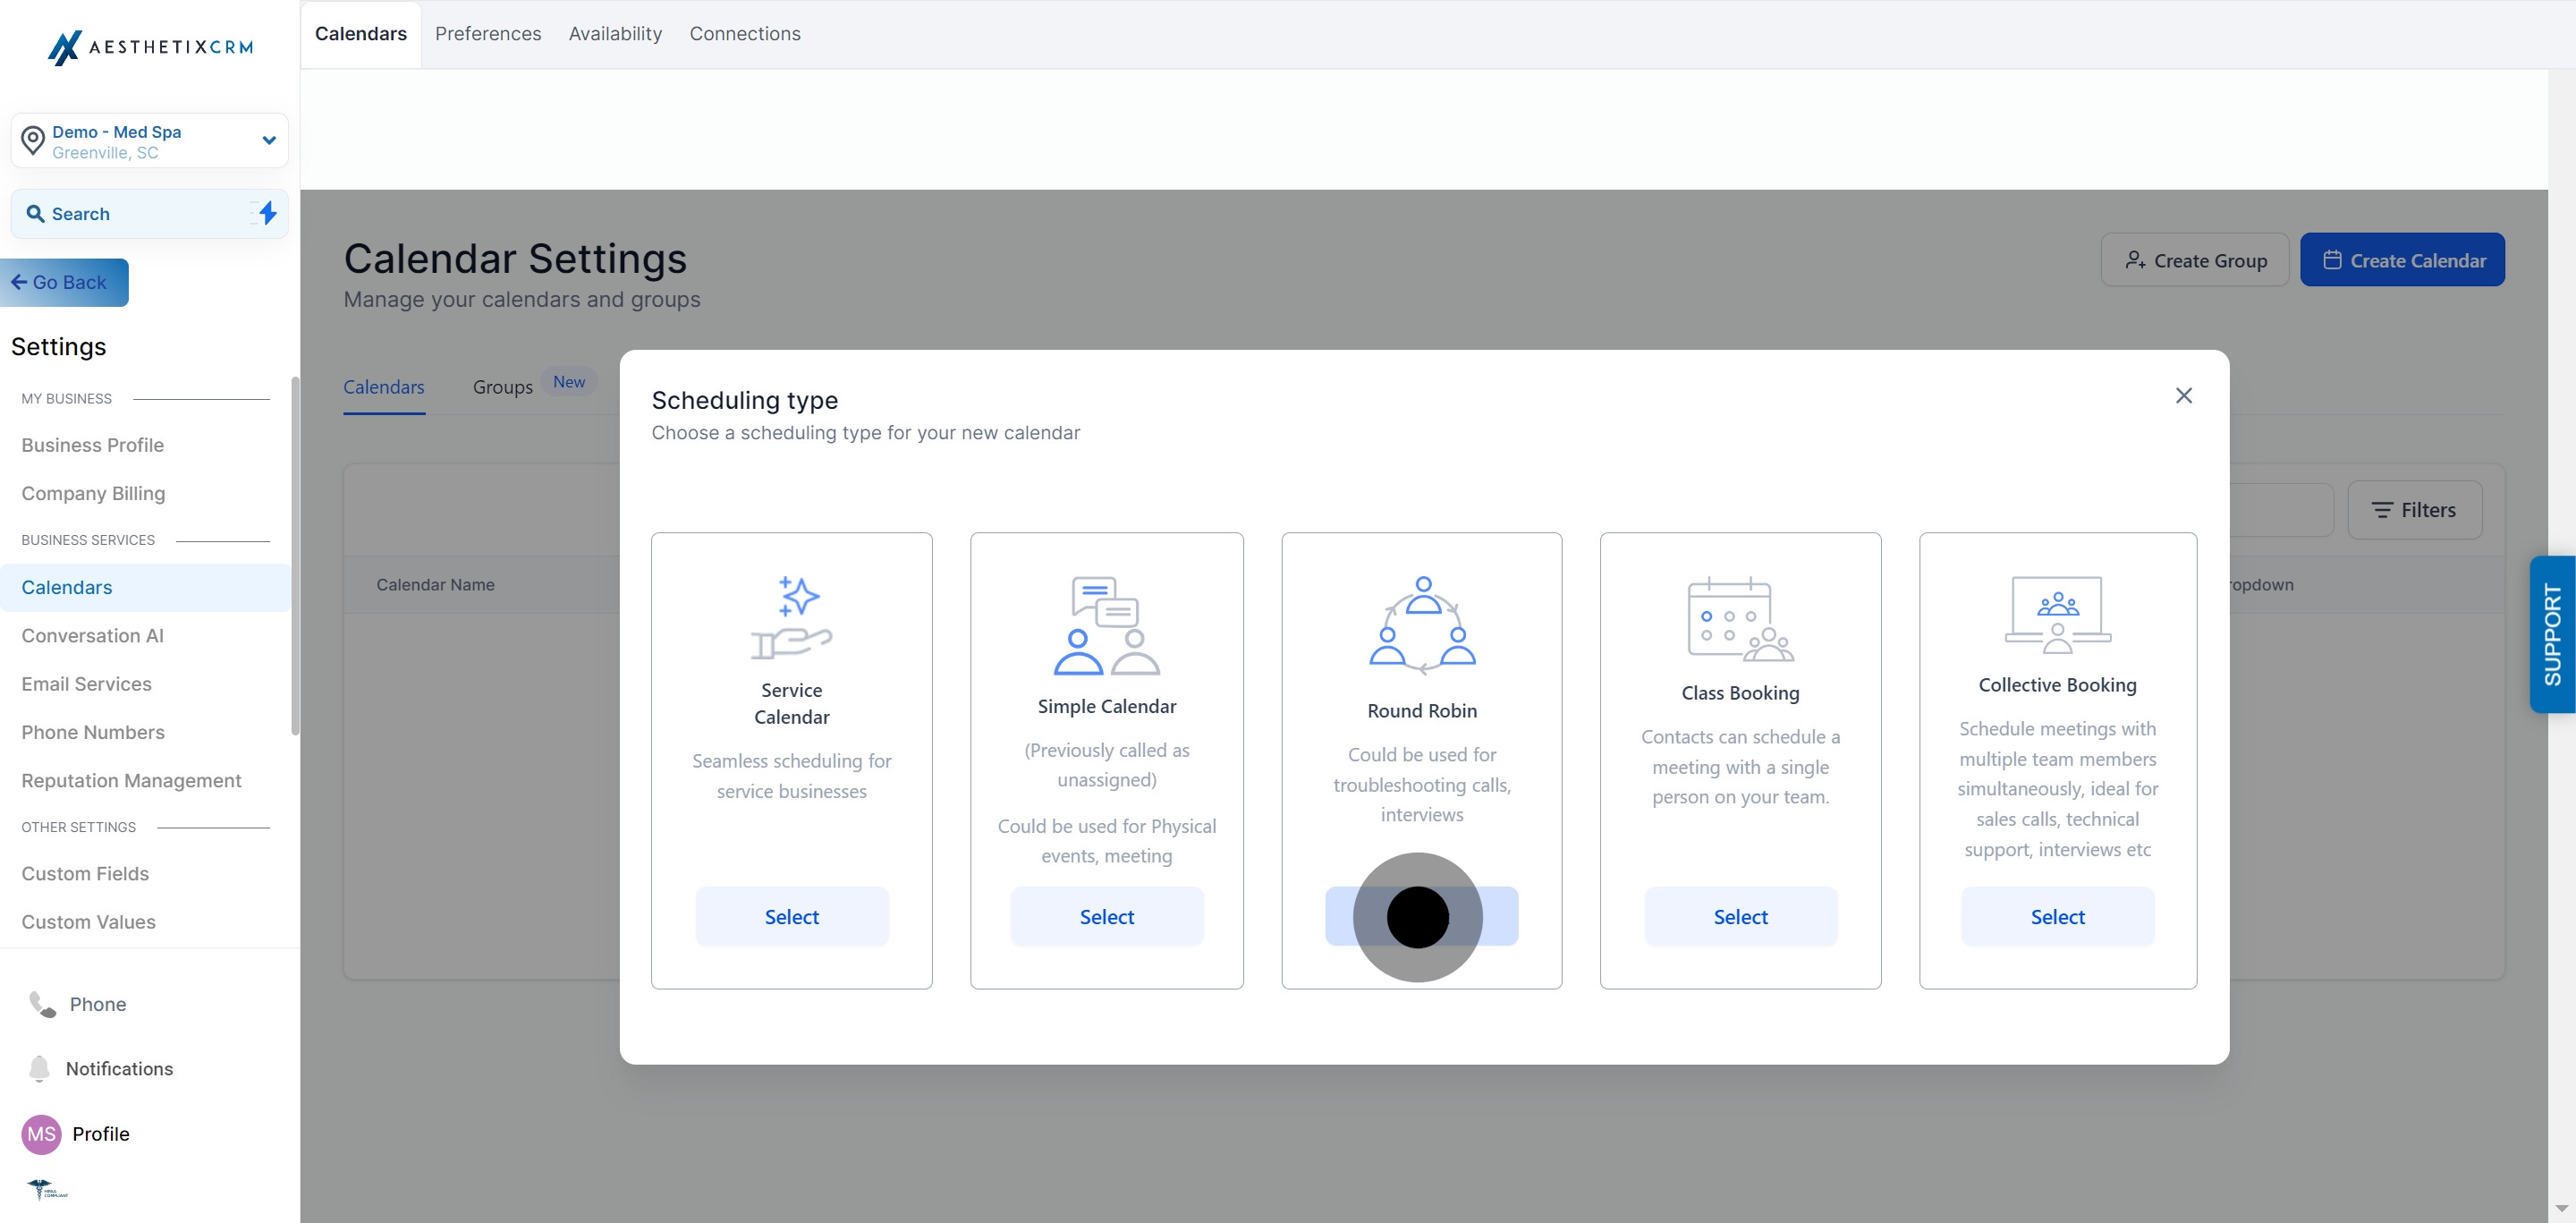Click the Class Booking title text
2576x1223 pixels.
pos(1740,694)
